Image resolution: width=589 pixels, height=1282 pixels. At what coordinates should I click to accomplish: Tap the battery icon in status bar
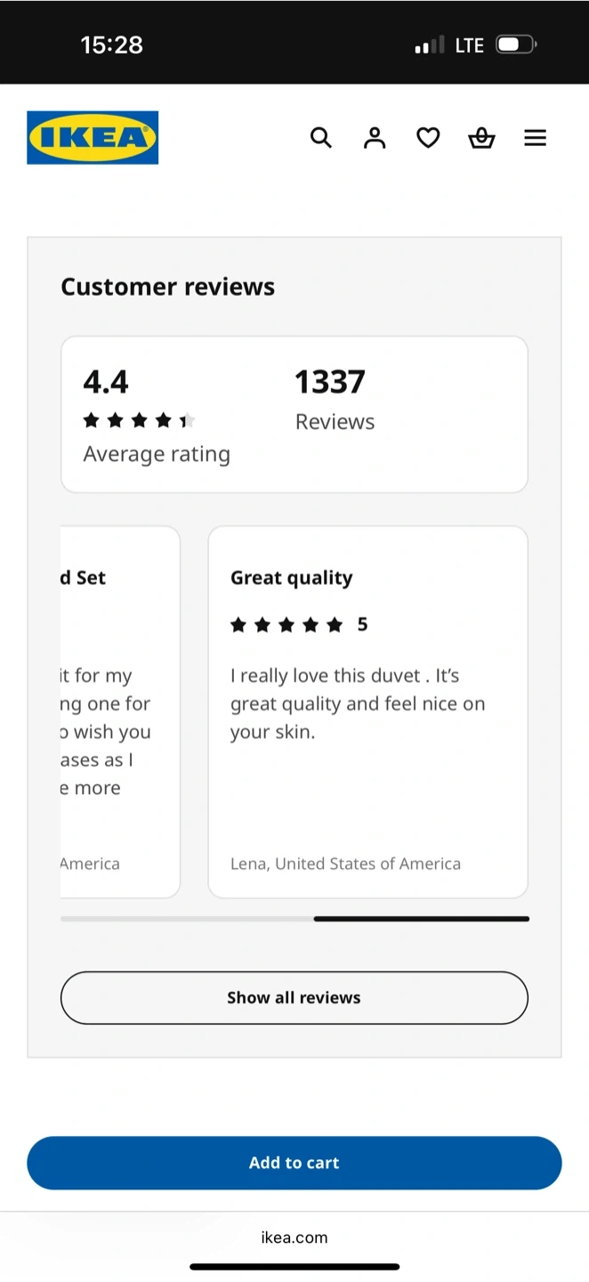[516, 45]
